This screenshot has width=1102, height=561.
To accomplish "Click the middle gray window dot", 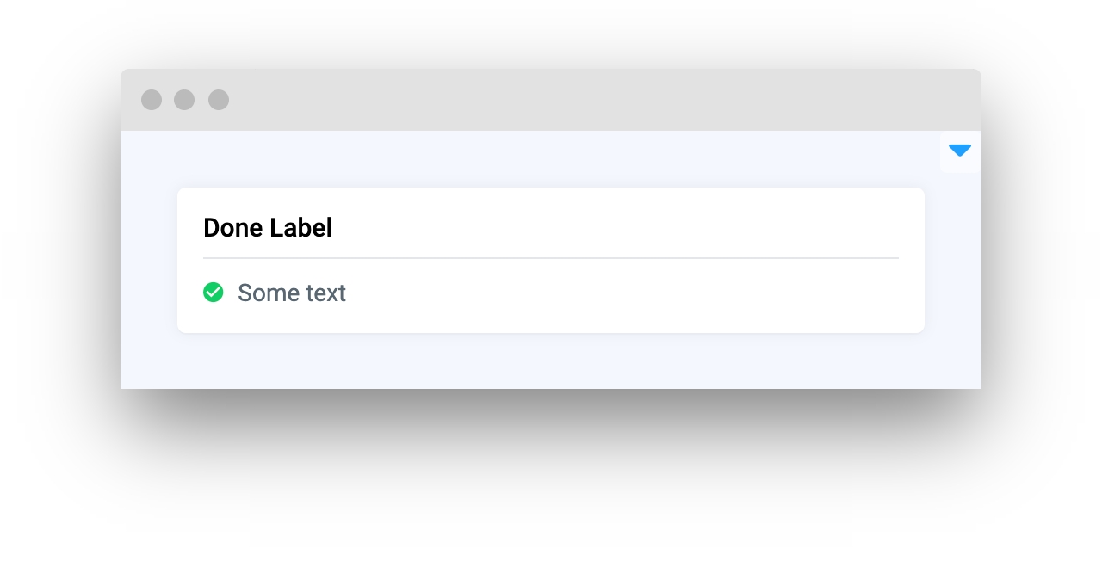I will (184, 100).
